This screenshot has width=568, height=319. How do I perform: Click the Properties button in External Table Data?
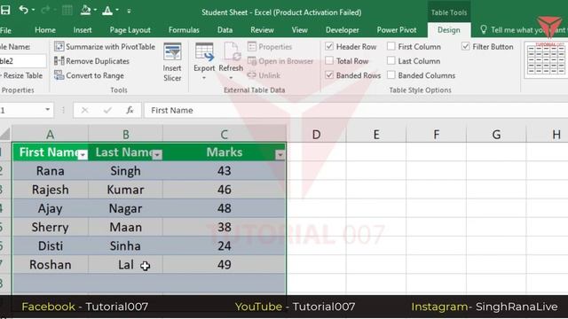point(270,47)
